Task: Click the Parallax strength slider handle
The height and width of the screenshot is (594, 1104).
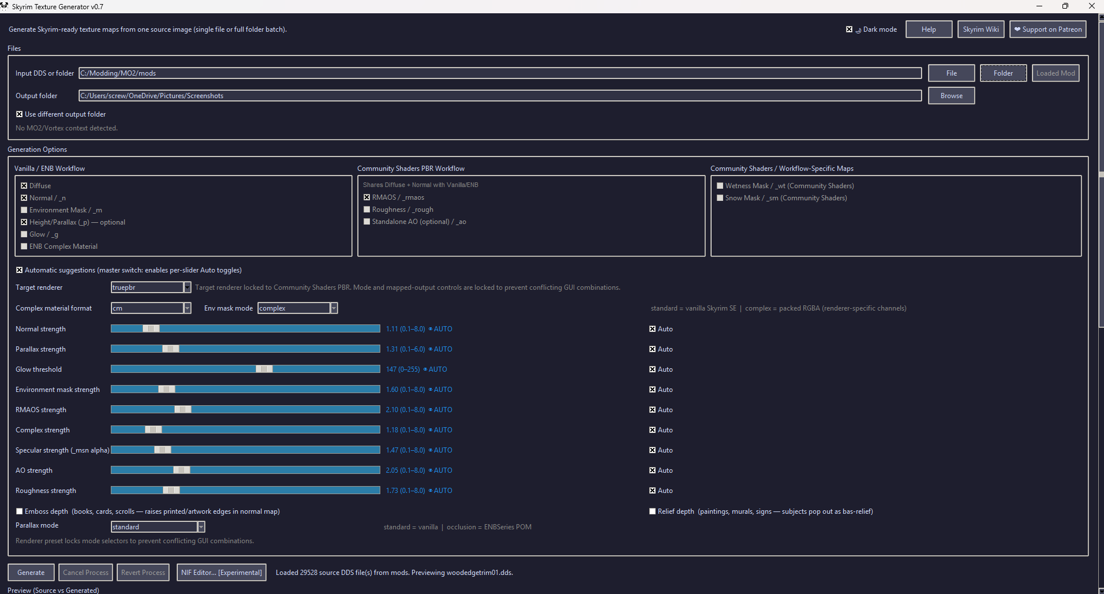Action: (171, 349)
